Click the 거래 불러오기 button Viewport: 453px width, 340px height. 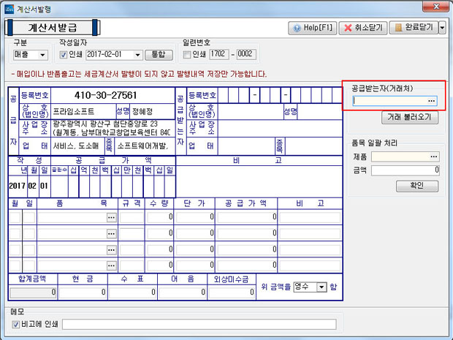408,117
